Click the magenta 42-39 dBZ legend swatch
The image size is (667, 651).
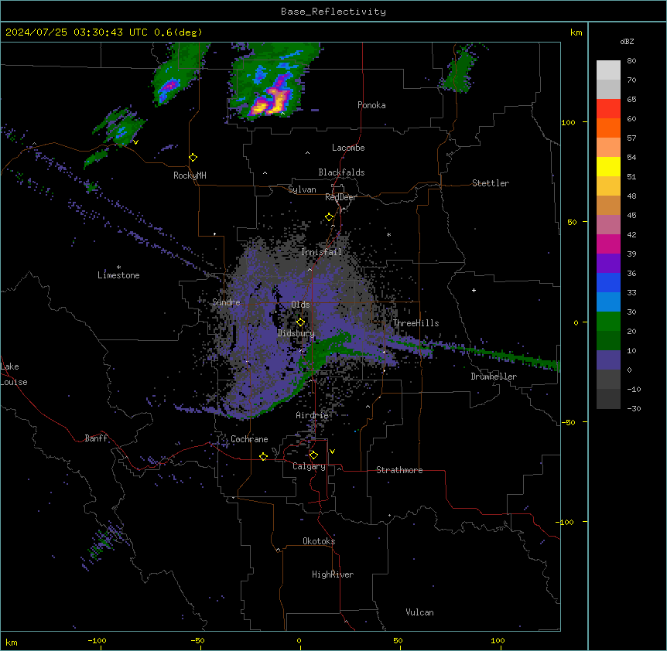click(608, 244)
